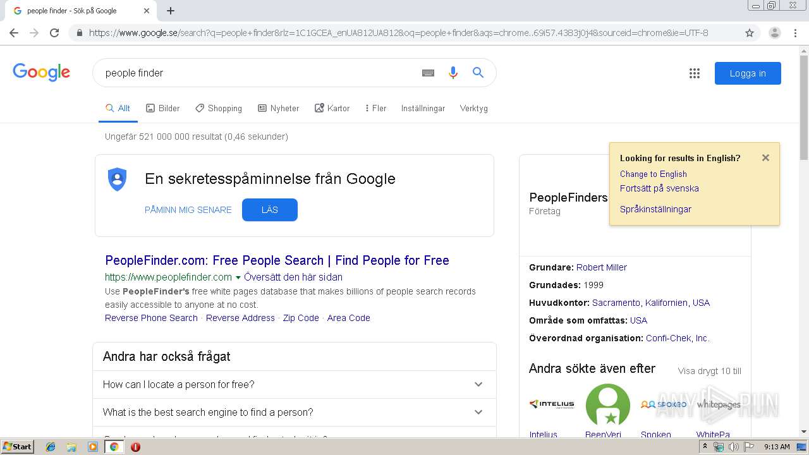809x455 pixels.
Task: Click the Google logo
Action: (41, 72)
